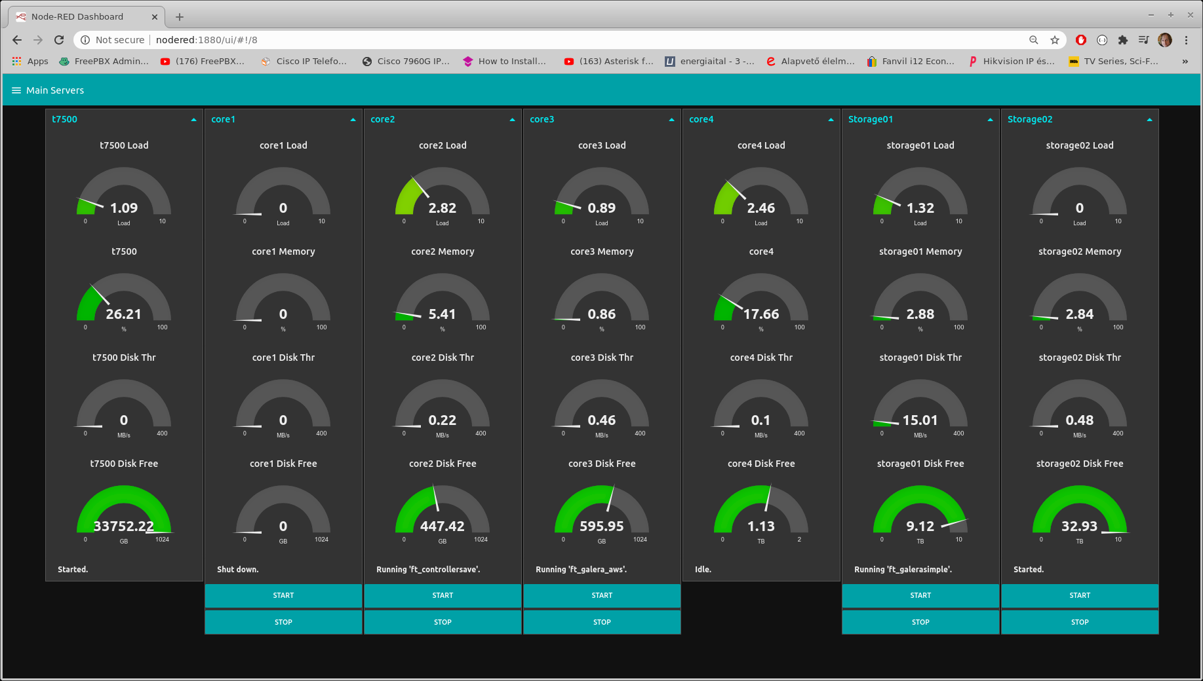Collapse the core4 group
The width and height of the screenshot is (1203, 681).
pos(831,120)
